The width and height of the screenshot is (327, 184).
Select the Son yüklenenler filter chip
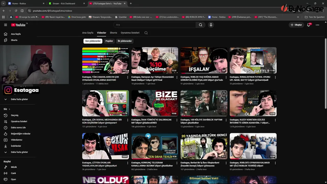(x=93, y=41)
